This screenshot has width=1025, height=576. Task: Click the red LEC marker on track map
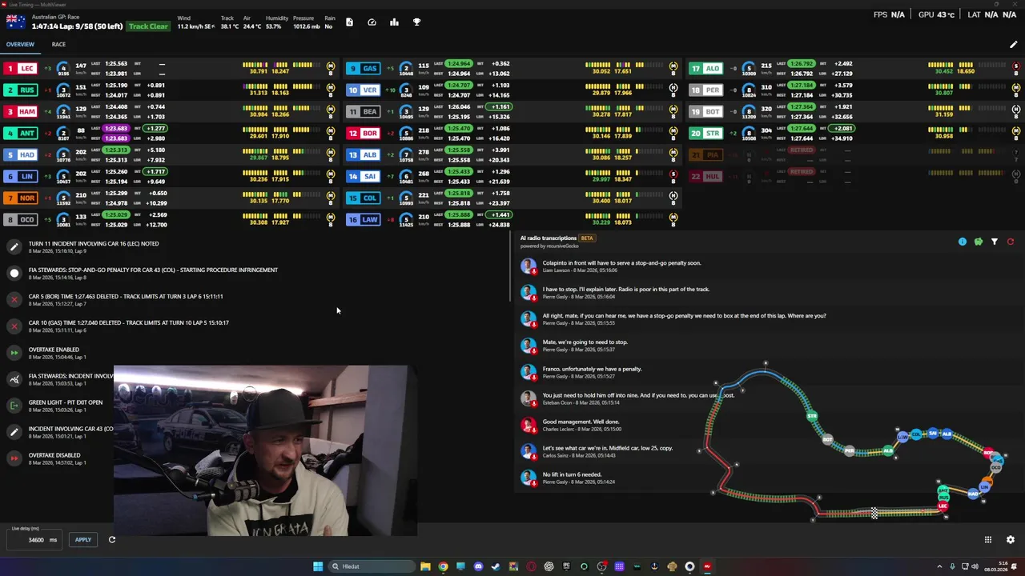point(943,506)
